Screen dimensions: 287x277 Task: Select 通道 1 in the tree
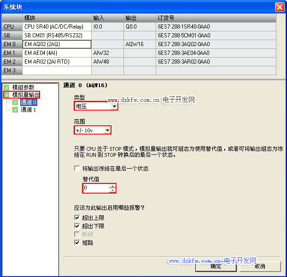[28, 110]
